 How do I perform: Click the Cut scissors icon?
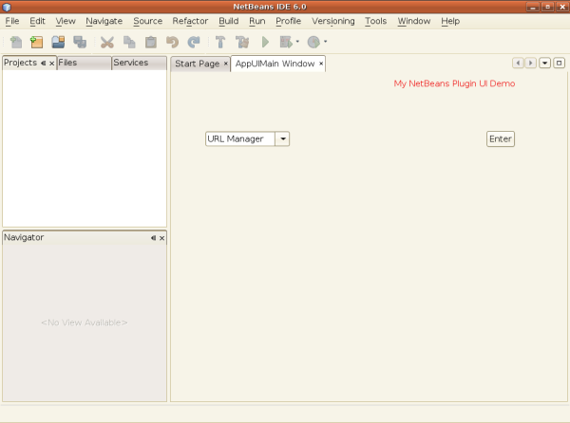click(x=106, y=42)
